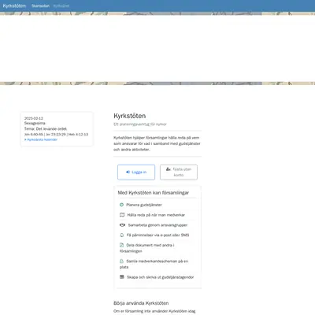Open the Kyrkoårets kalender link
The image size is (315, 315).
point(41,139)
